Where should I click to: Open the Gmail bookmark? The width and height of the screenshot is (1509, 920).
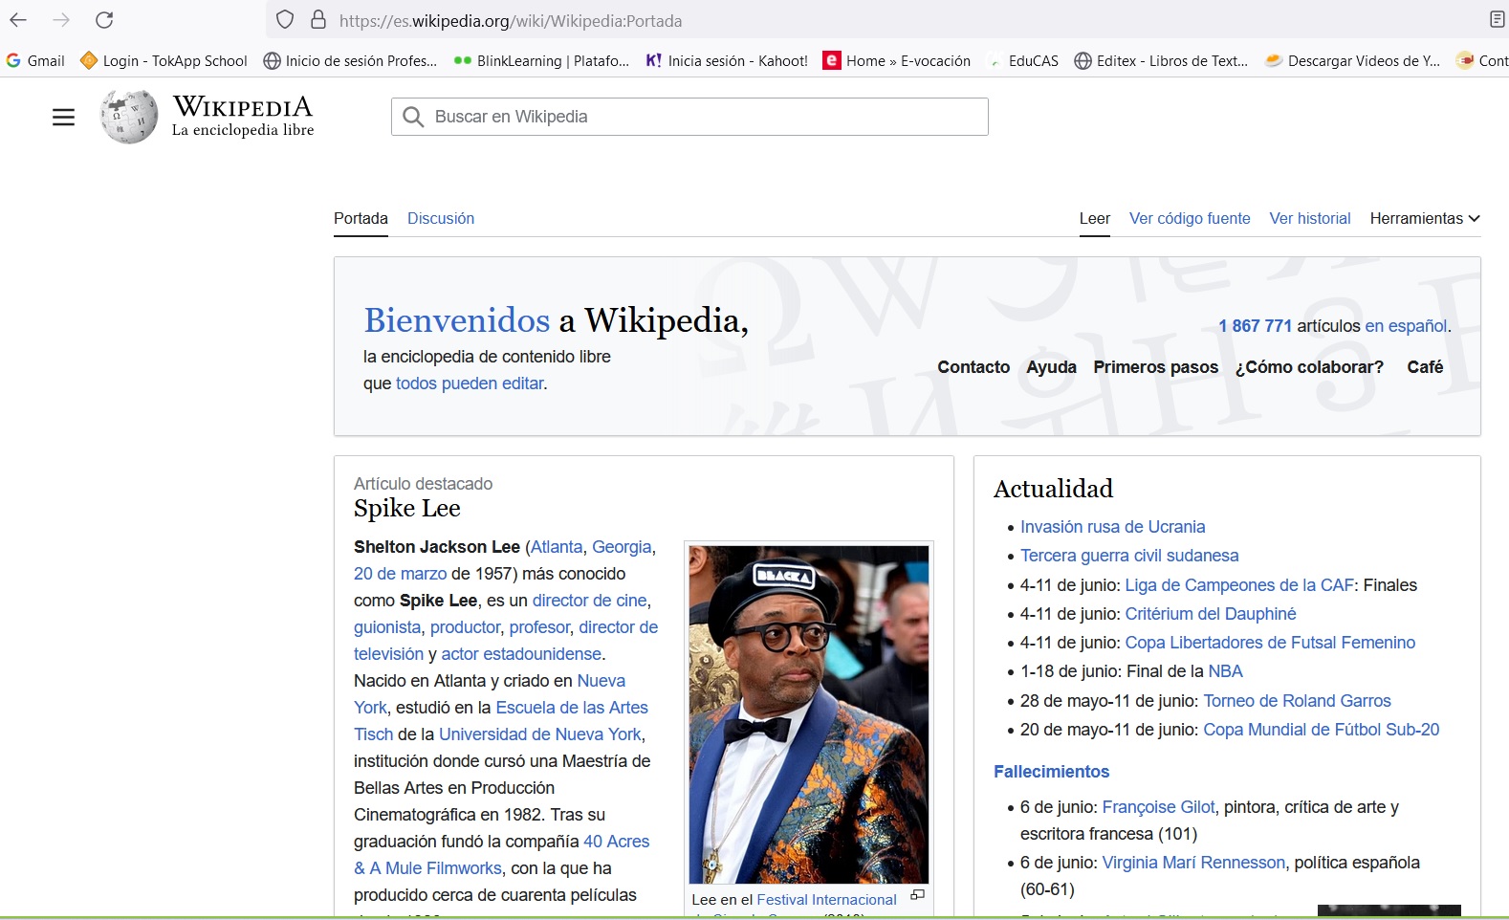pos(35,60)
